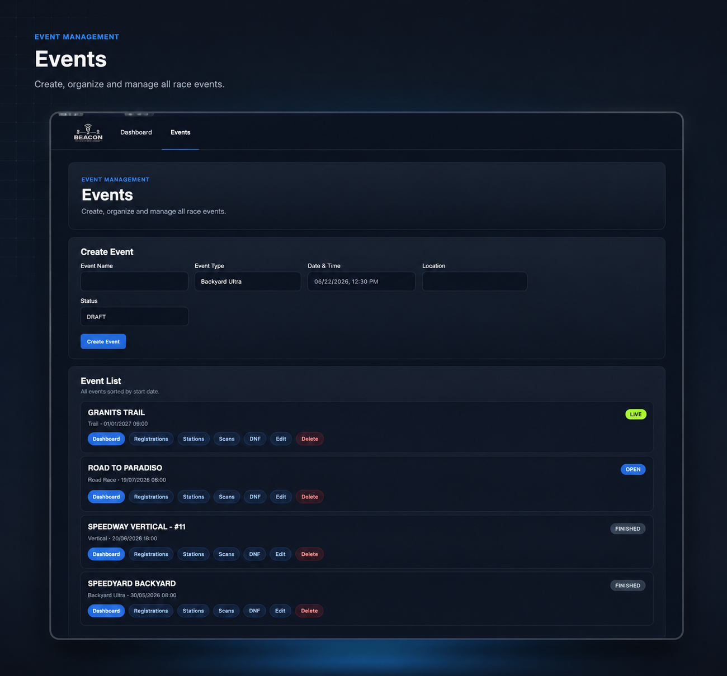
Task: Click the FINISHED badge on SPEEDYARD BACKYARD
Action: tap(627, 585)
